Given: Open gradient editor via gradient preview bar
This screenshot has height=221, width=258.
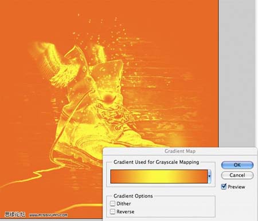Looking at the screenshot, I should point(159,176).
